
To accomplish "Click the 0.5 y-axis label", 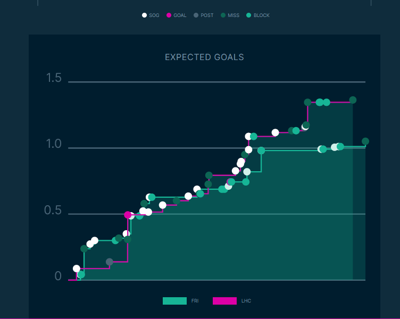I will click(53, 211).
